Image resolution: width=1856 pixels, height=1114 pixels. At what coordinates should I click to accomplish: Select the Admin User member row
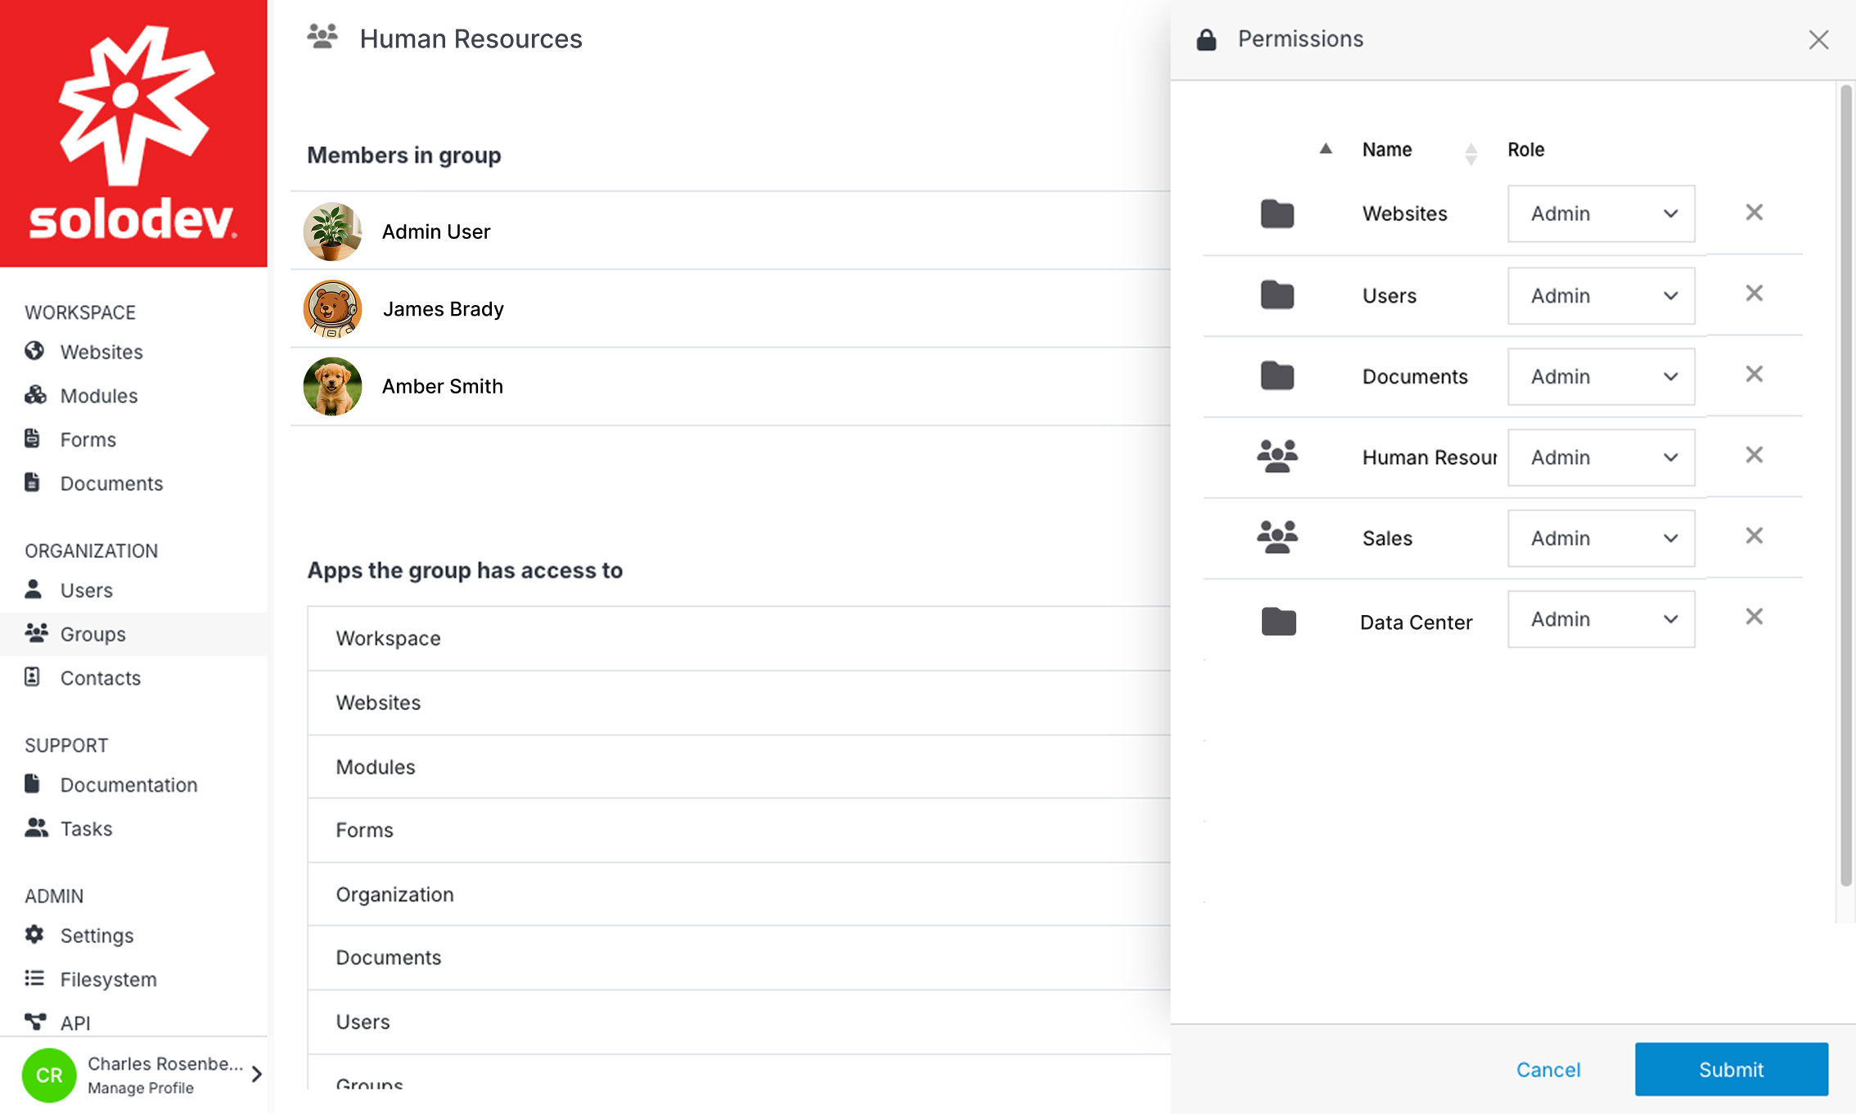[730, 231]
